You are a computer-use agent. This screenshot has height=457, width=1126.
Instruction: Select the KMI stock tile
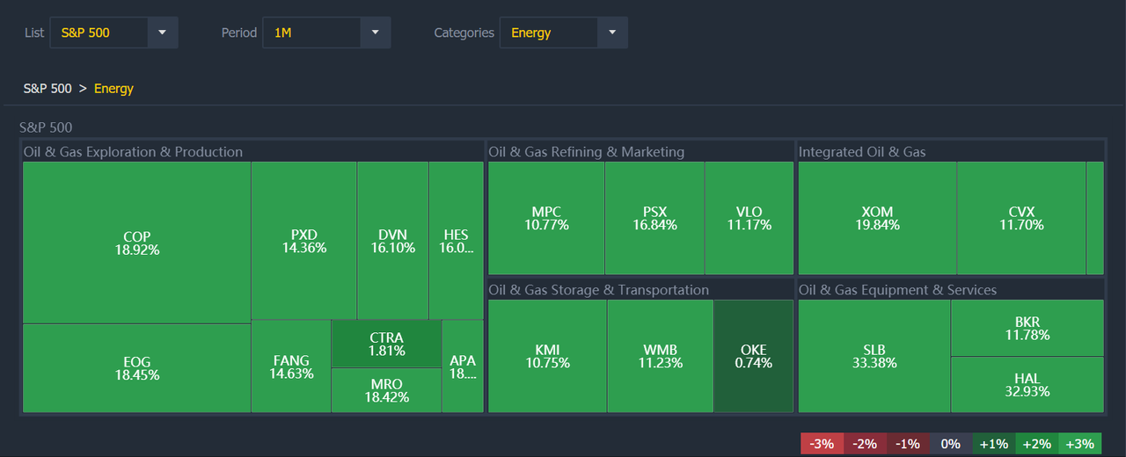pos(547,356)
